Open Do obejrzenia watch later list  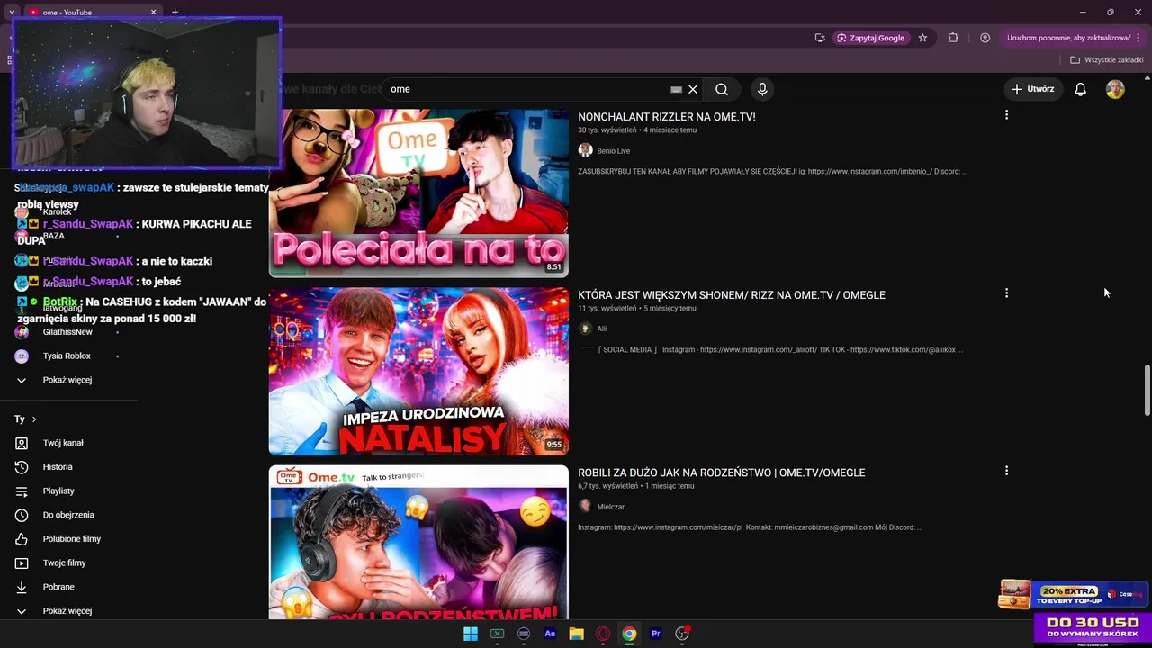pyautogui.click(x=70, y=515)
